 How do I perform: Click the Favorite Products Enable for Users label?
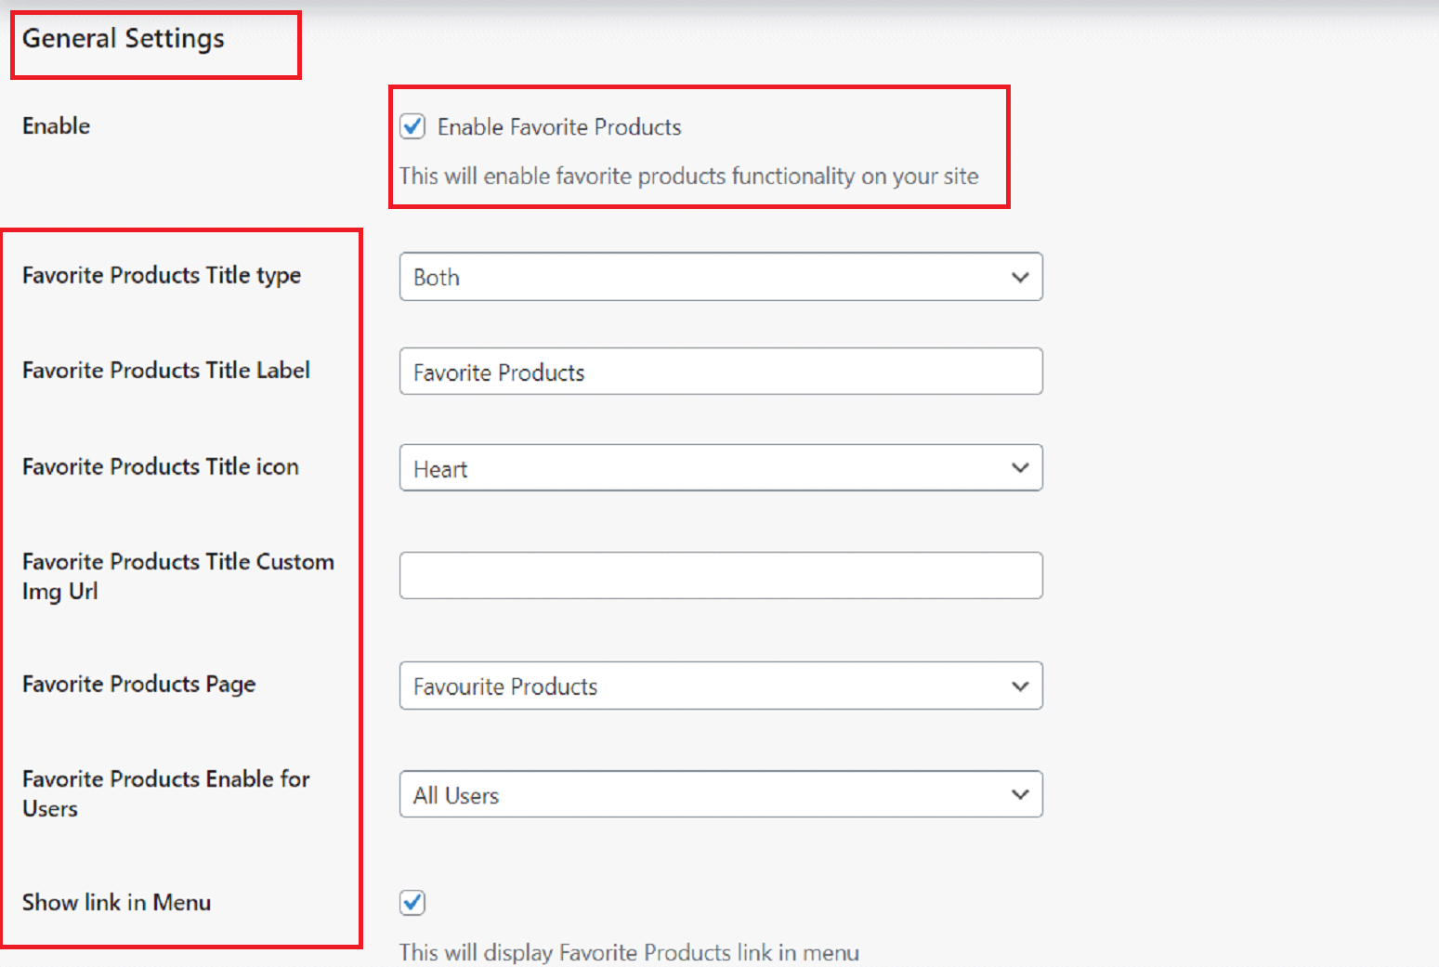166,794
